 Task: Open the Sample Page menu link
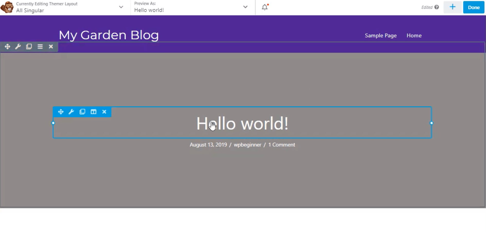381,35
